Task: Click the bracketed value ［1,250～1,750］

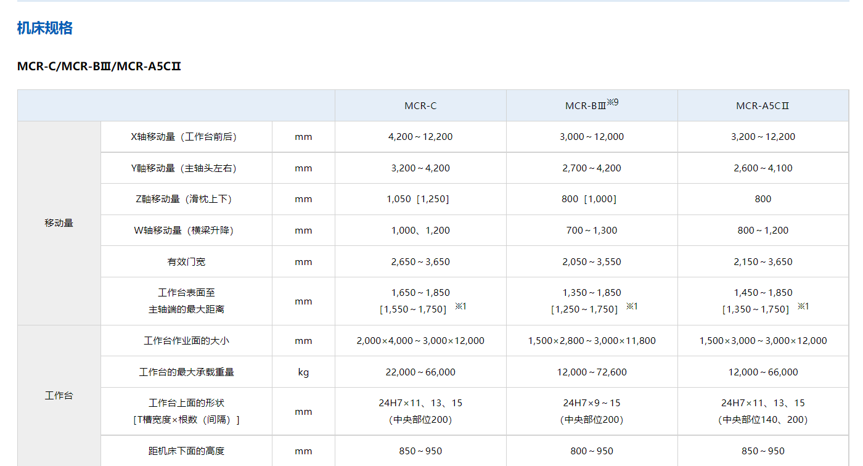Action: 584,309
